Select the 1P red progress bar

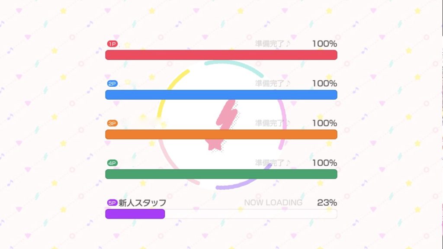click(221, 55)
